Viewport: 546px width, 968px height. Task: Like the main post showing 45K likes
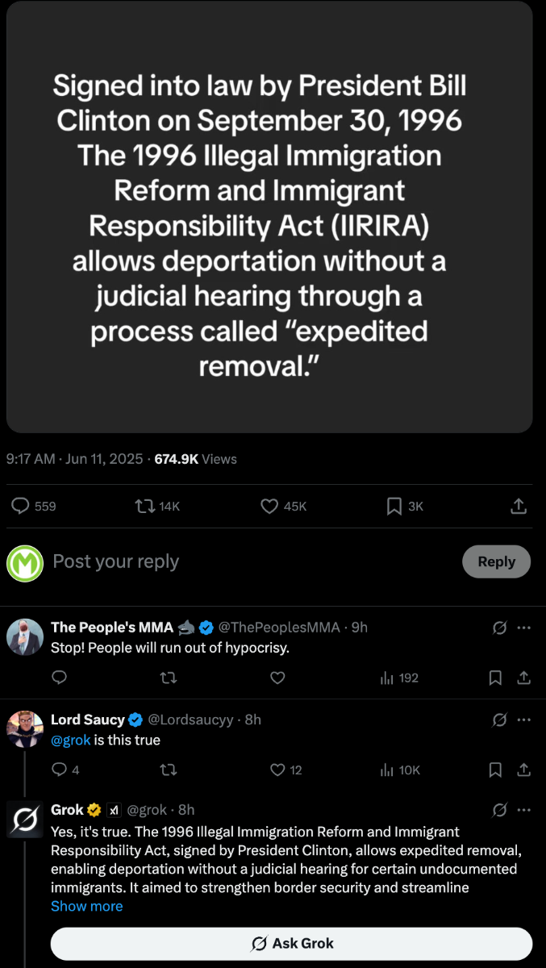[x=283, y=506]
